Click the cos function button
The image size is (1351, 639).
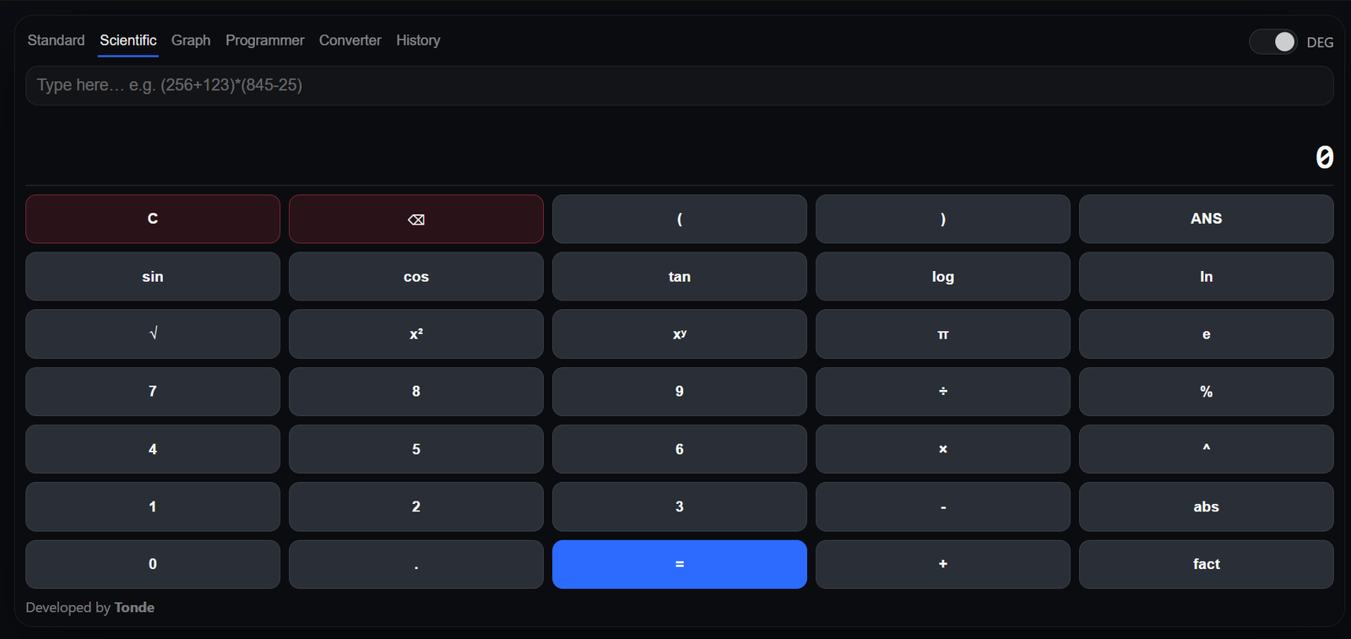[416, 277]
